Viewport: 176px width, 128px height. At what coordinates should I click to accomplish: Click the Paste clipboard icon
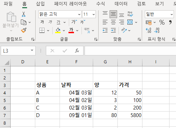(11, 17)
